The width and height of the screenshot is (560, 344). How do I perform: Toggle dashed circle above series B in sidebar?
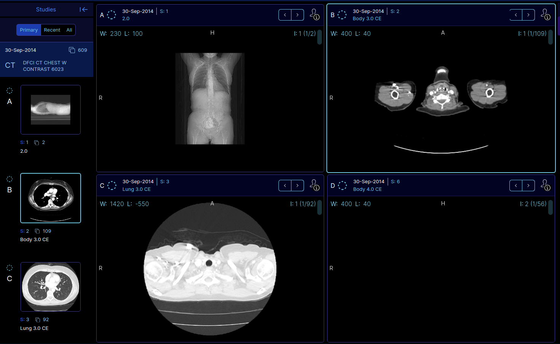coord(10,179)
